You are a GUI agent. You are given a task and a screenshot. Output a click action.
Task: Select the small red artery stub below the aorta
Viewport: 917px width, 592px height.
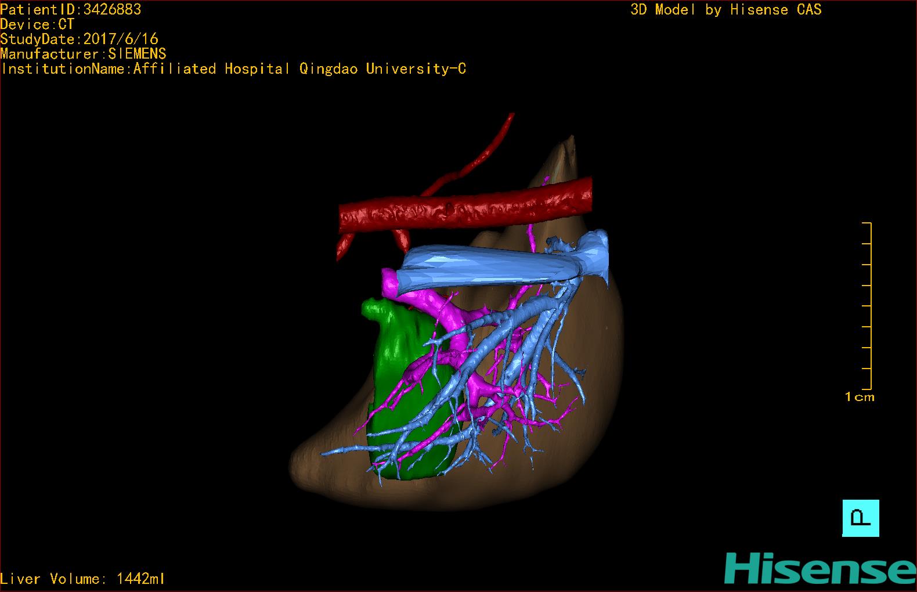tap(344, 246)
